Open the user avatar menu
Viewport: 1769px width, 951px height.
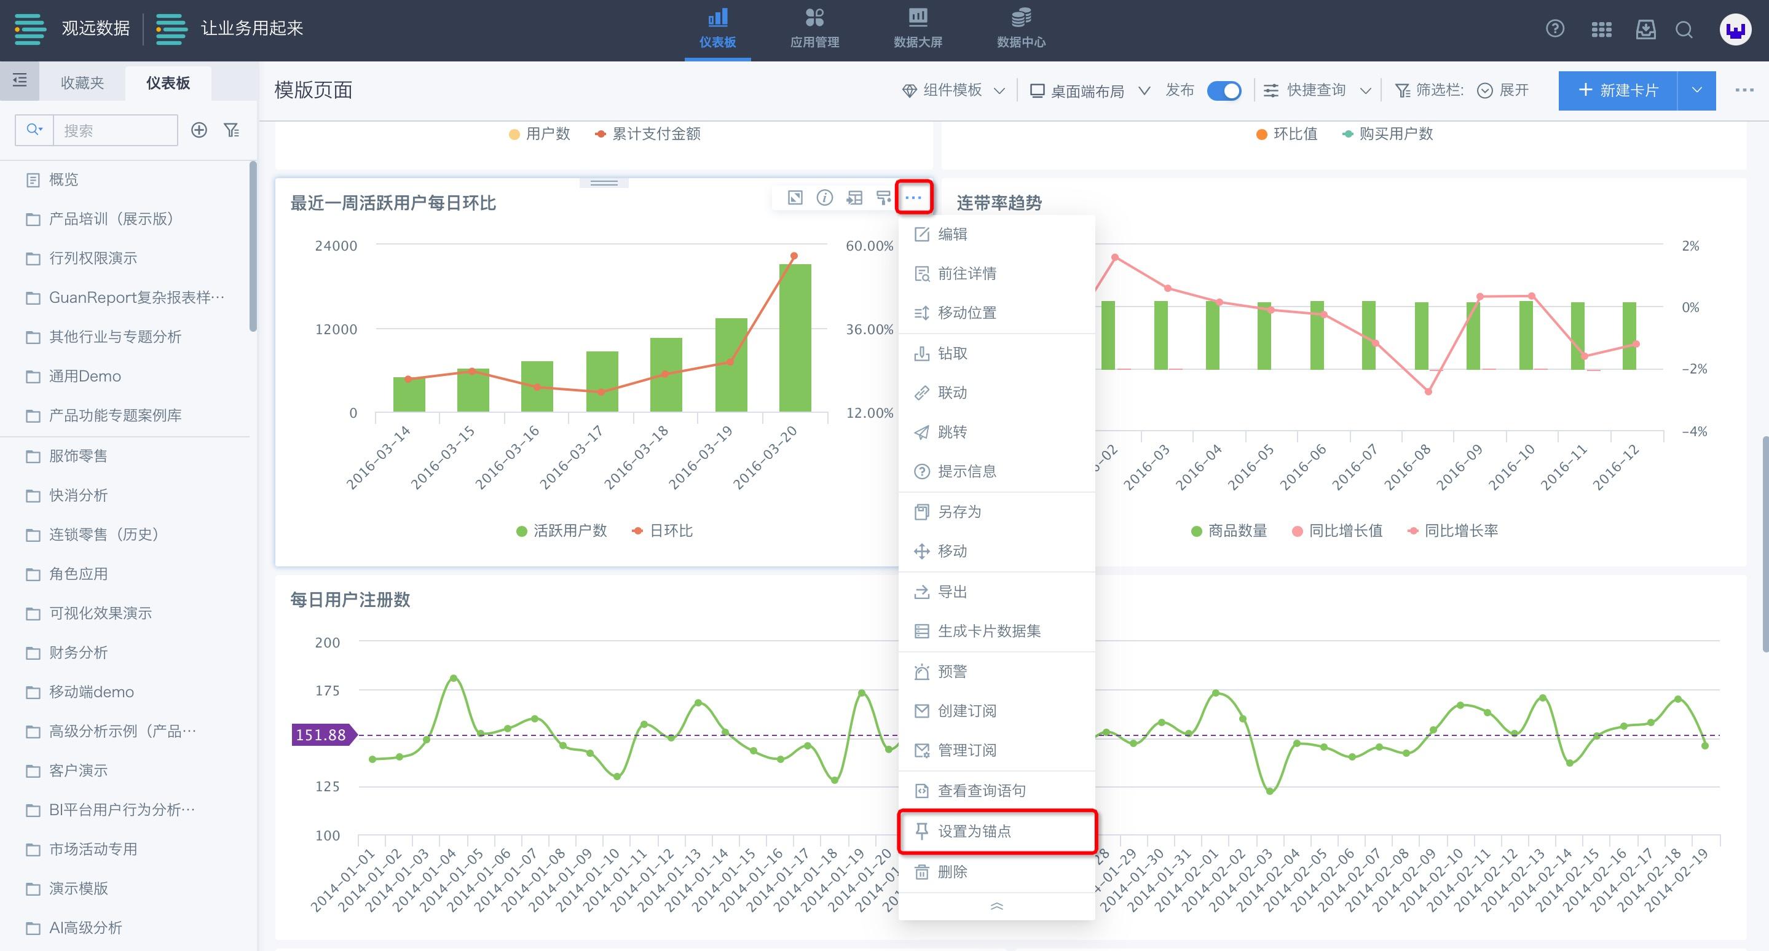[x=1735, y=30]
